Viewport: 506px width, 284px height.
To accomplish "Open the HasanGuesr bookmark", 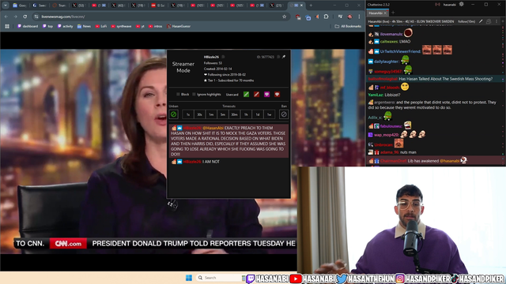I will 179,26.
